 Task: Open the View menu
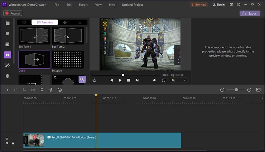tap(98, 5)
